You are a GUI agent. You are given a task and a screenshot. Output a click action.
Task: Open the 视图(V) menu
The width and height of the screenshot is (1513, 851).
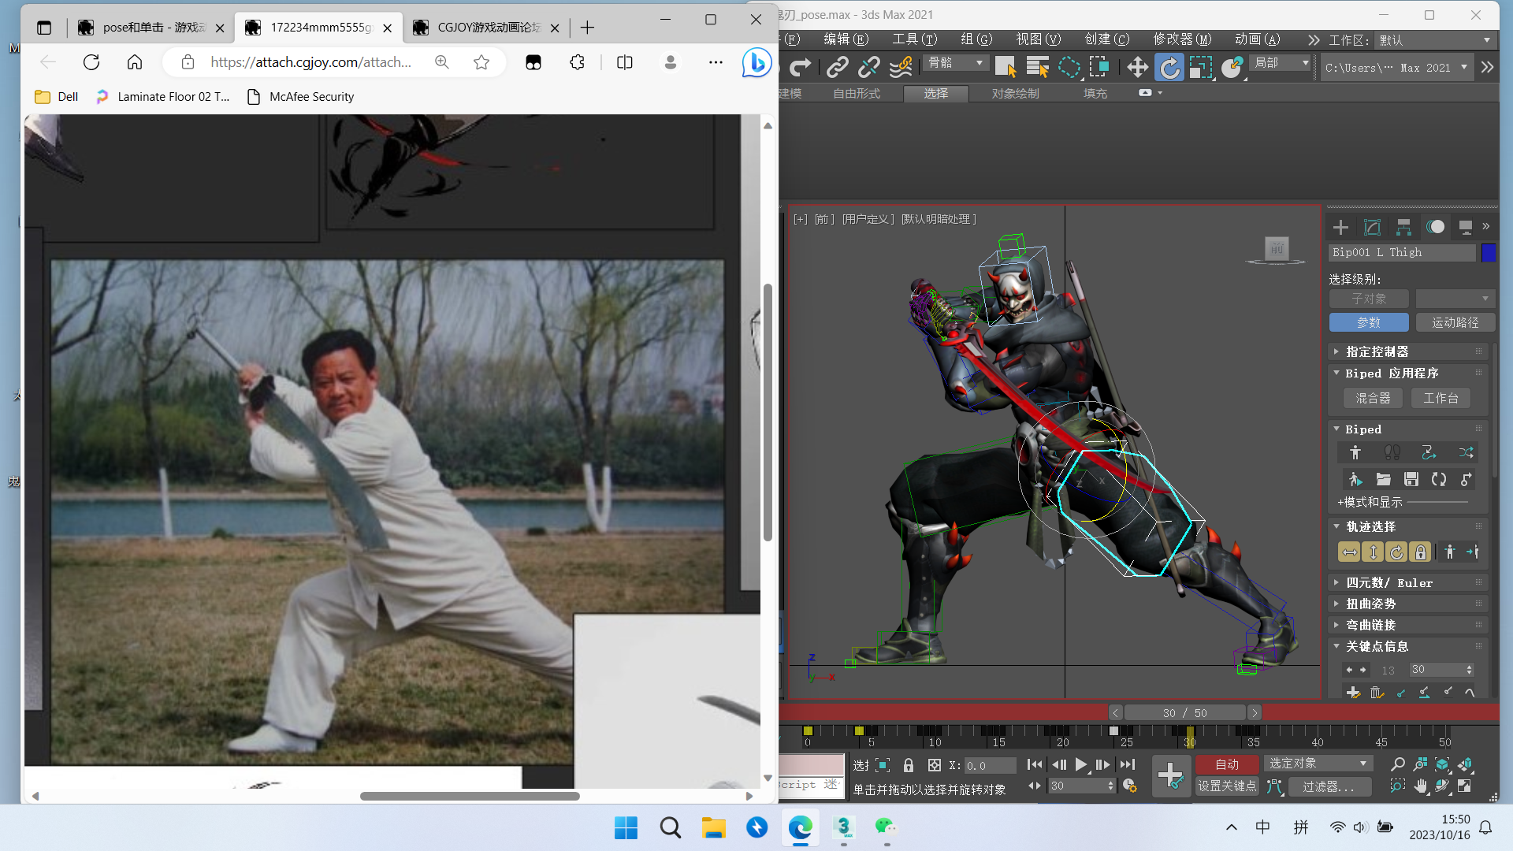pos(1038,39)
